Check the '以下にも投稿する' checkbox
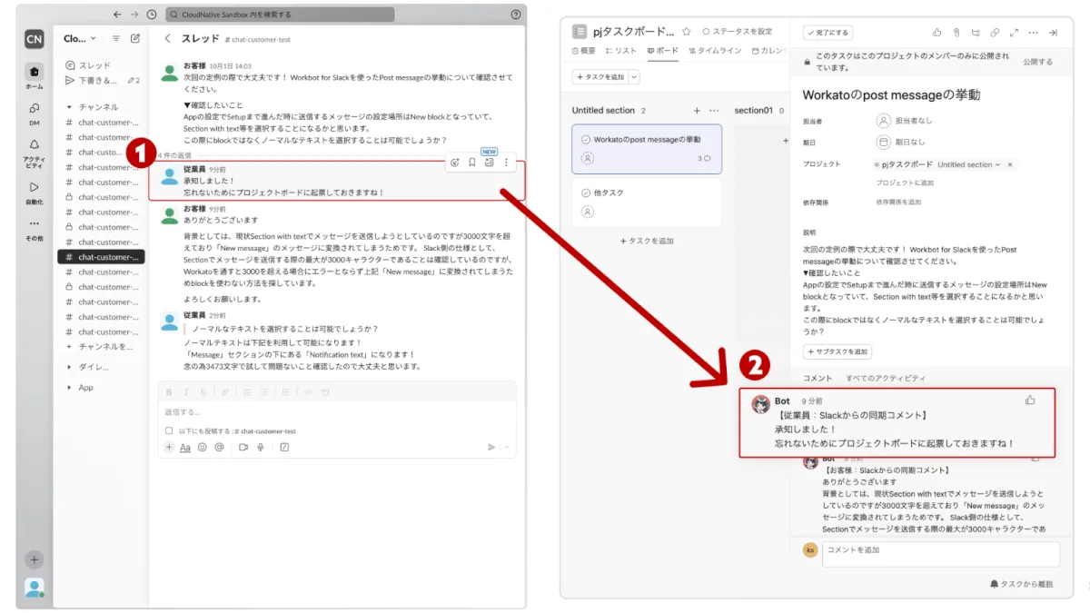This screenshot has height=613, width=1090. click(169, 430)
